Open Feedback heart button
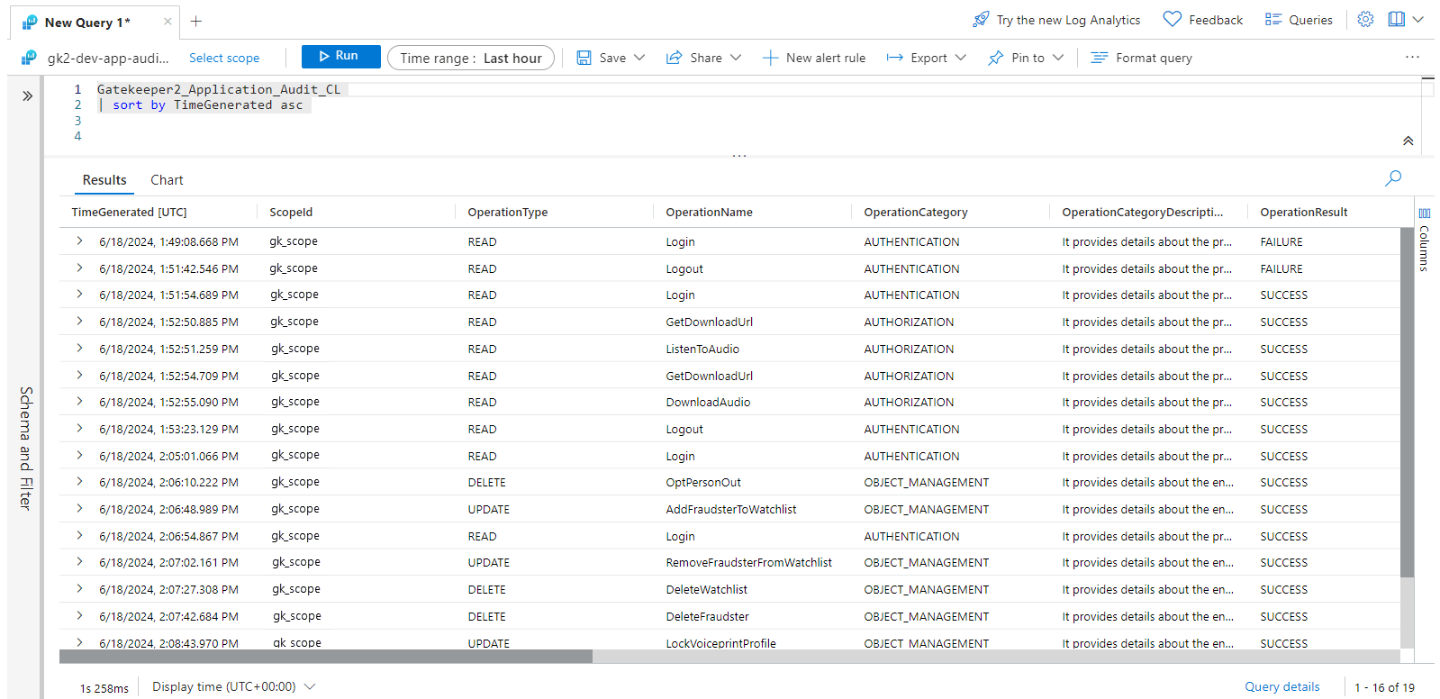 point(1202,20)
